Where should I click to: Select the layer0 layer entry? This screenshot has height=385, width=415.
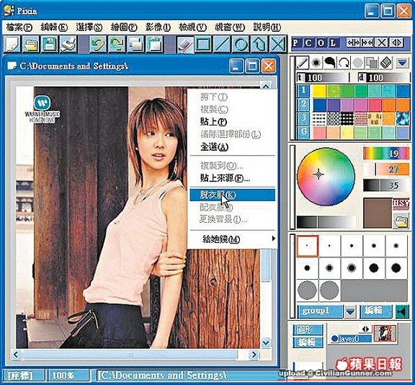pyautogui.click(x=351, y=339)
